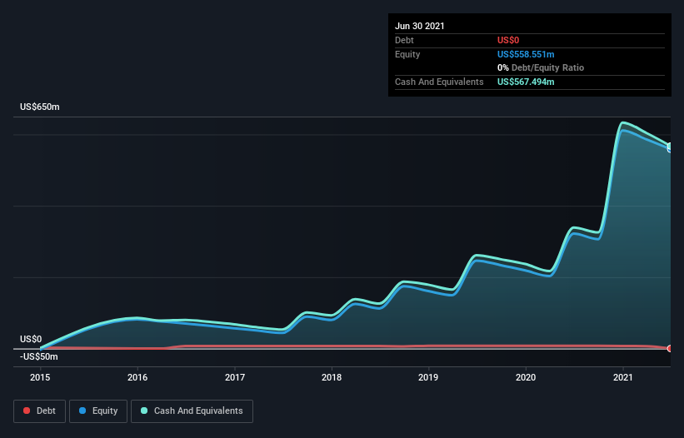The width and height of the screenshot is (684, 438).
Task: Click the 2019 x-axis label
Action: [428, 377]
